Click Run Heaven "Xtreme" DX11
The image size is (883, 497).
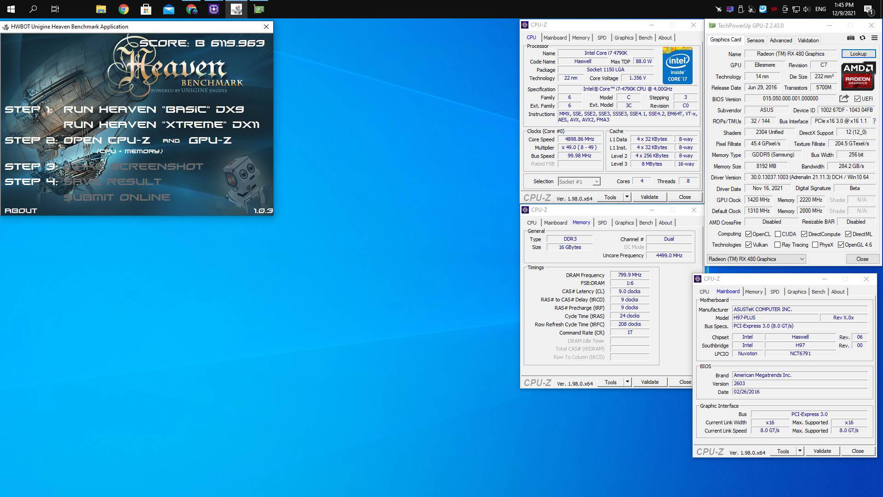[x=161, y=125]
